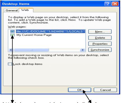Confirm with the OK button
The image size is (121, 103).
pos(79,90)
